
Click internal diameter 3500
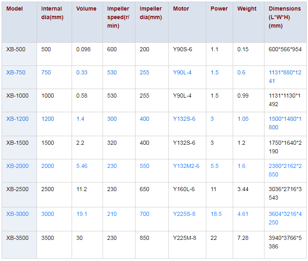click(x=48, y=238)
